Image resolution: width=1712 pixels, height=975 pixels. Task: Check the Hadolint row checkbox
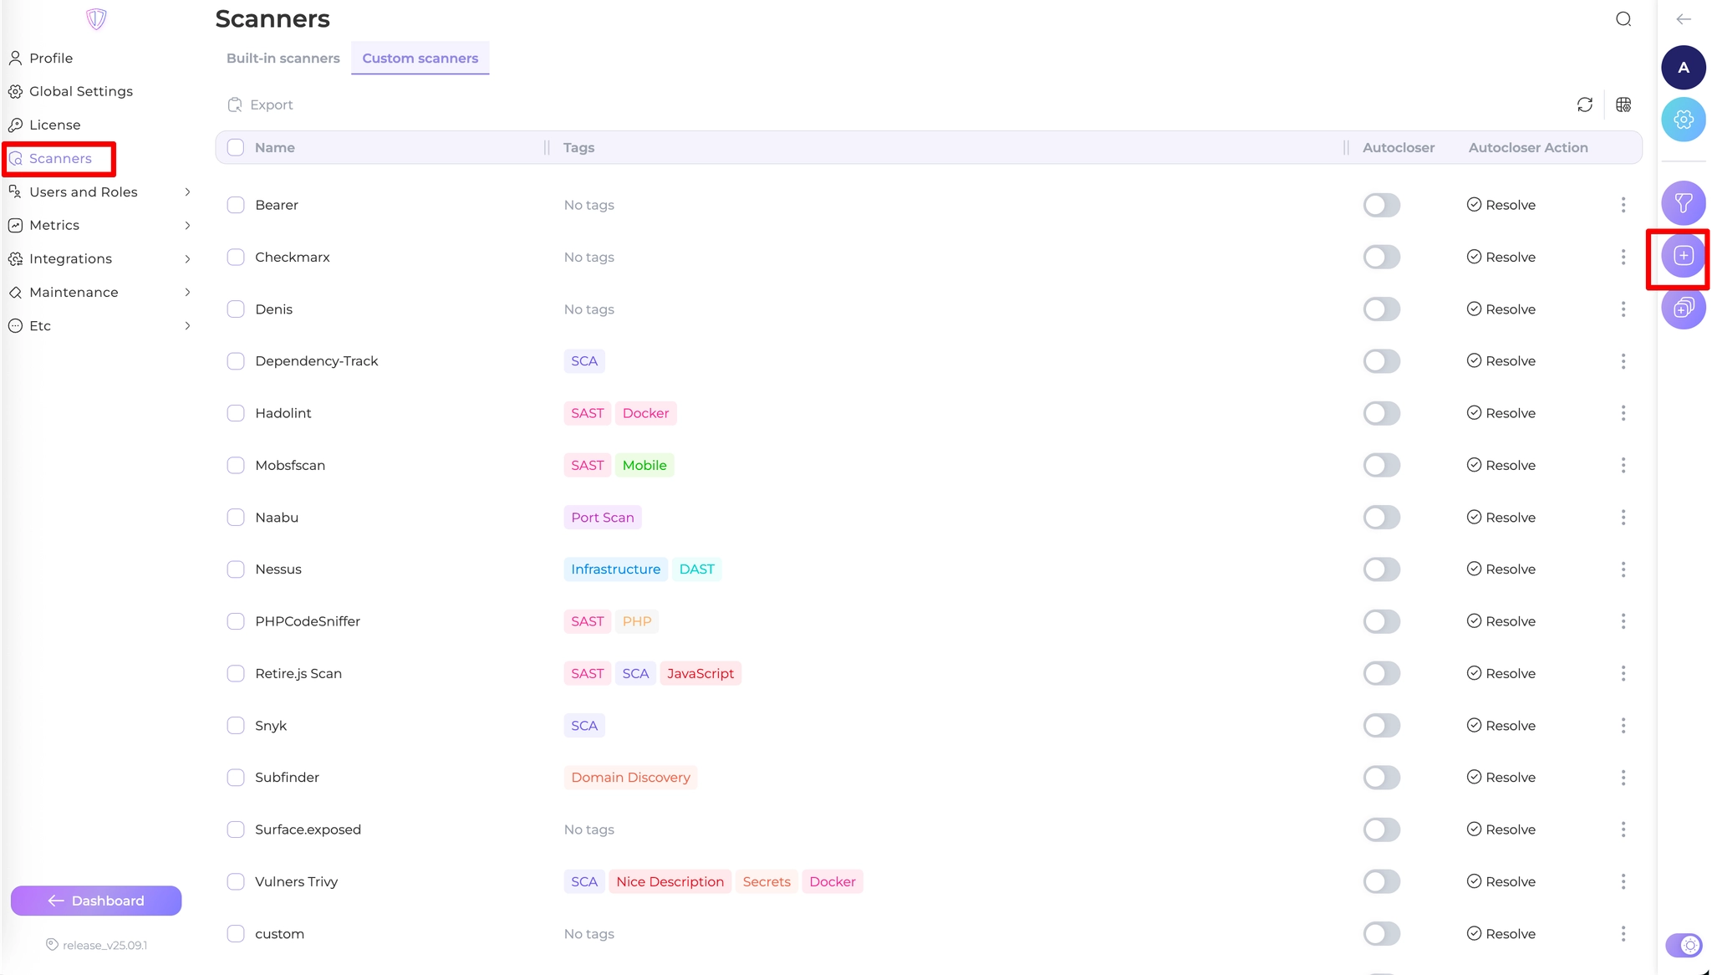coord(236,413)
